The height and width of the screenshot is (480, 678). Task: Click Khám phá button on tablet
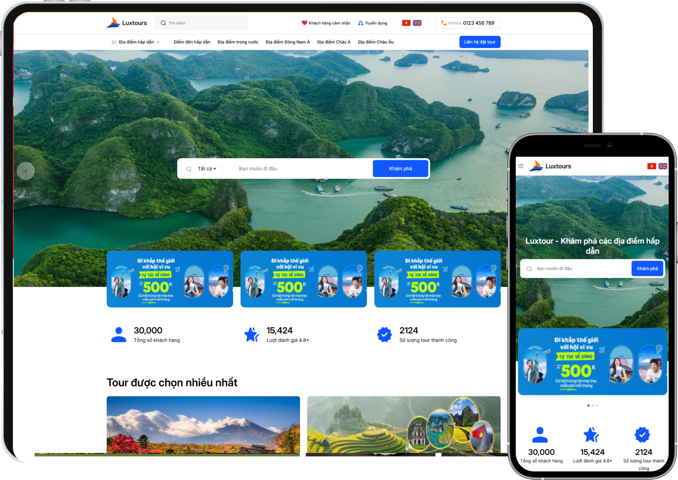click(400, 169)
